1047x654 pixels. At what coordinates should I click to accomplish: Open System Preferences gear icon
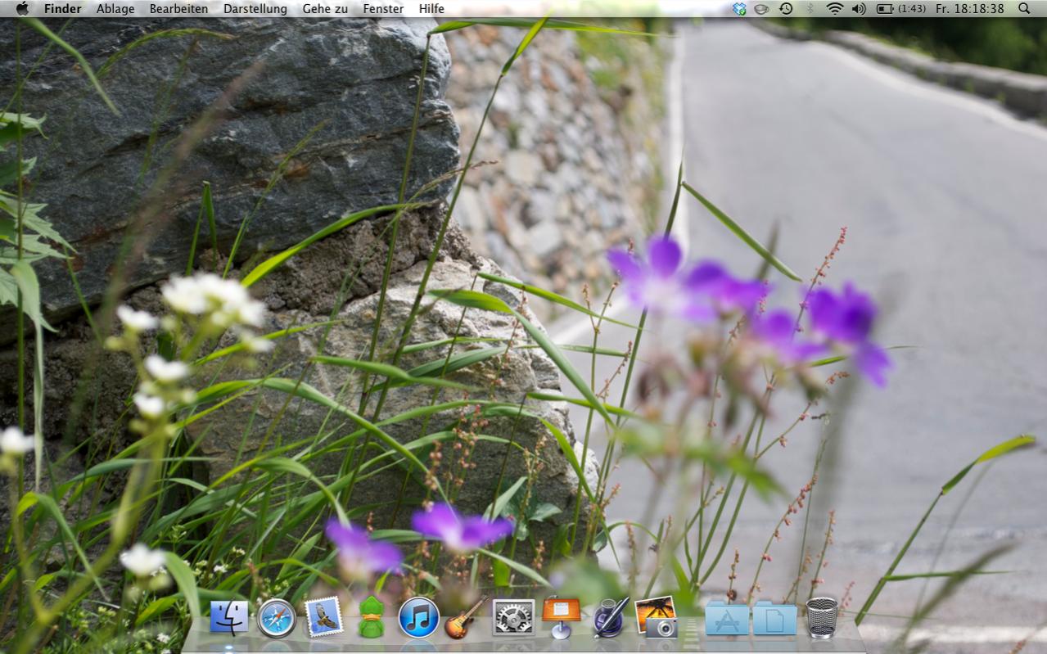[x=513, y=617]
